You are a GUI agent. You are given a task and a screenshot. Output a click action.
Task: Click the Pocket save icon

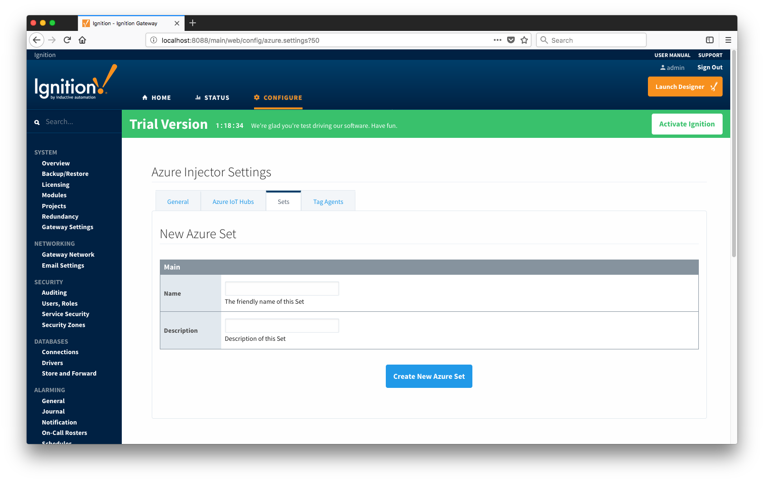pos(511,40)
